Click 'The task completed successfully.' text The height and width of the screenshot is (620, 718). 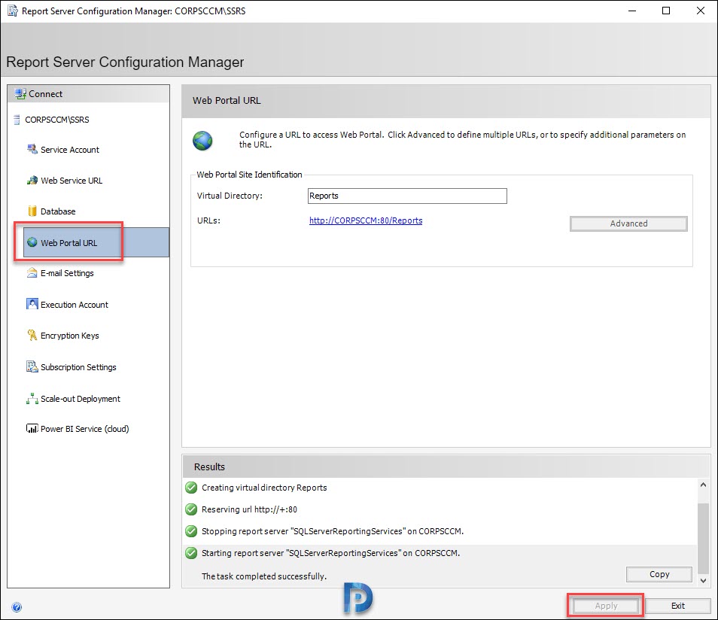pos(264,576)
